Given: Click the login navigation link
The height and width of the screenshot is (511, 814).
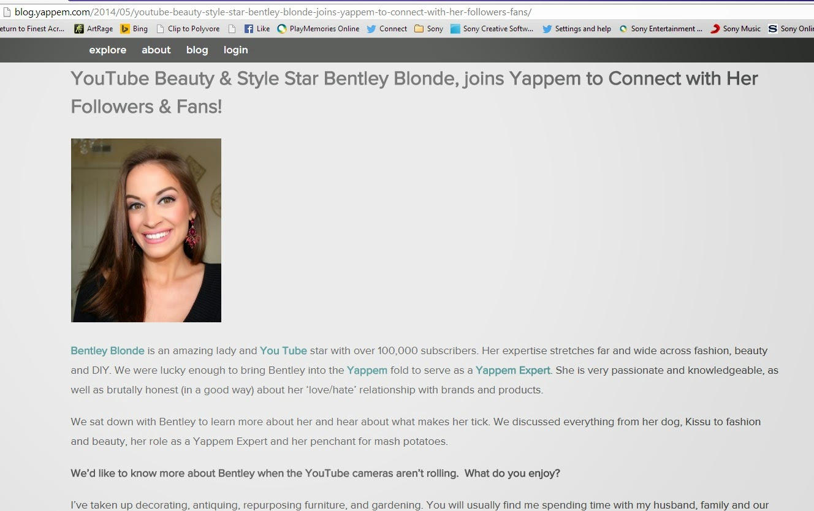Looking at the screenshot, I should (236, 50).
